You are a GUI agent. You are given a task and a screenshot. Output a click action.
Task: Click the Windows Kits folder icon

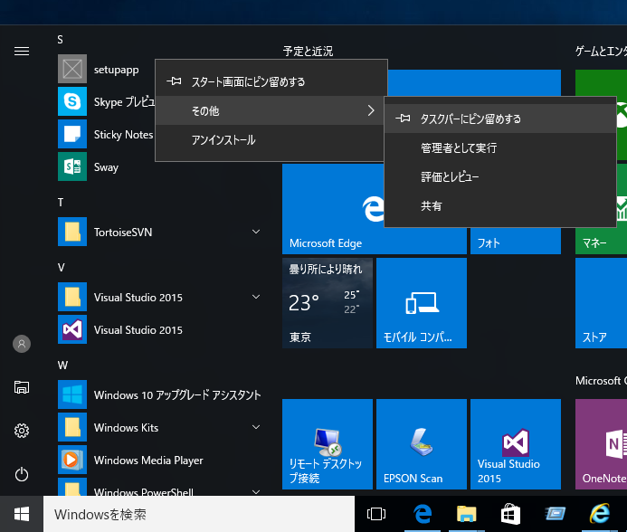[72, 427]
